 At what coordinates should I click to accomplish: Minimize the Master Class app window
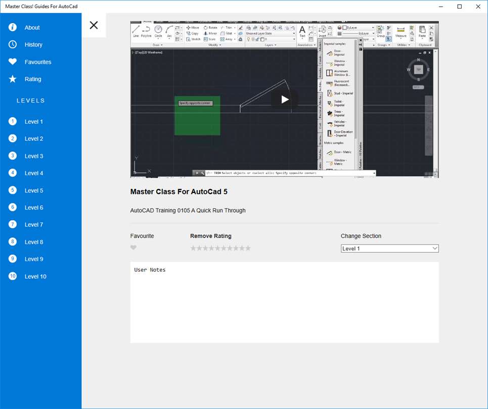[x=440, y=7]
